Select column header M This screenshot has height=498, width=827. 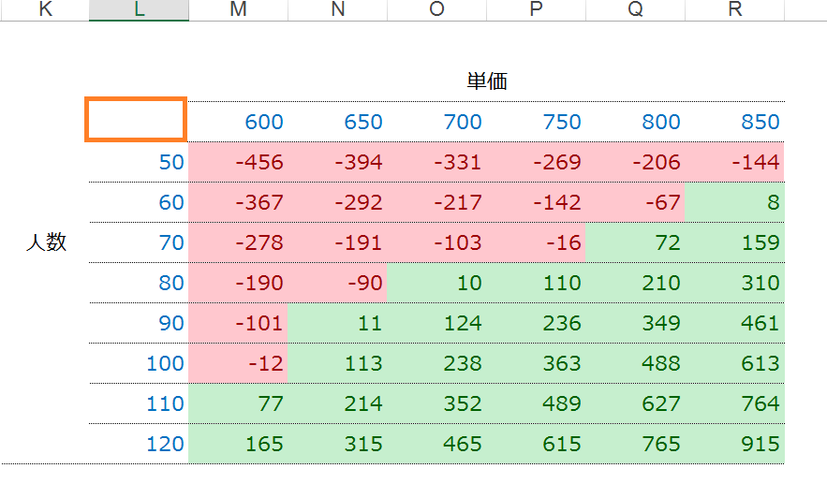tap(239, 10)
